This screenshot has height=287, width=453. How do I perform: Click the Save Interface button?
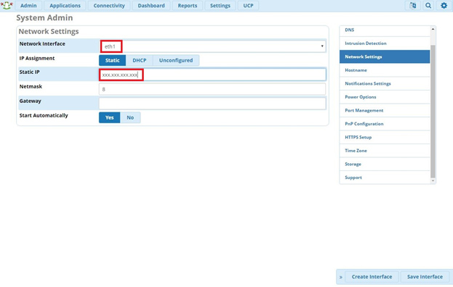pos(425,277)
